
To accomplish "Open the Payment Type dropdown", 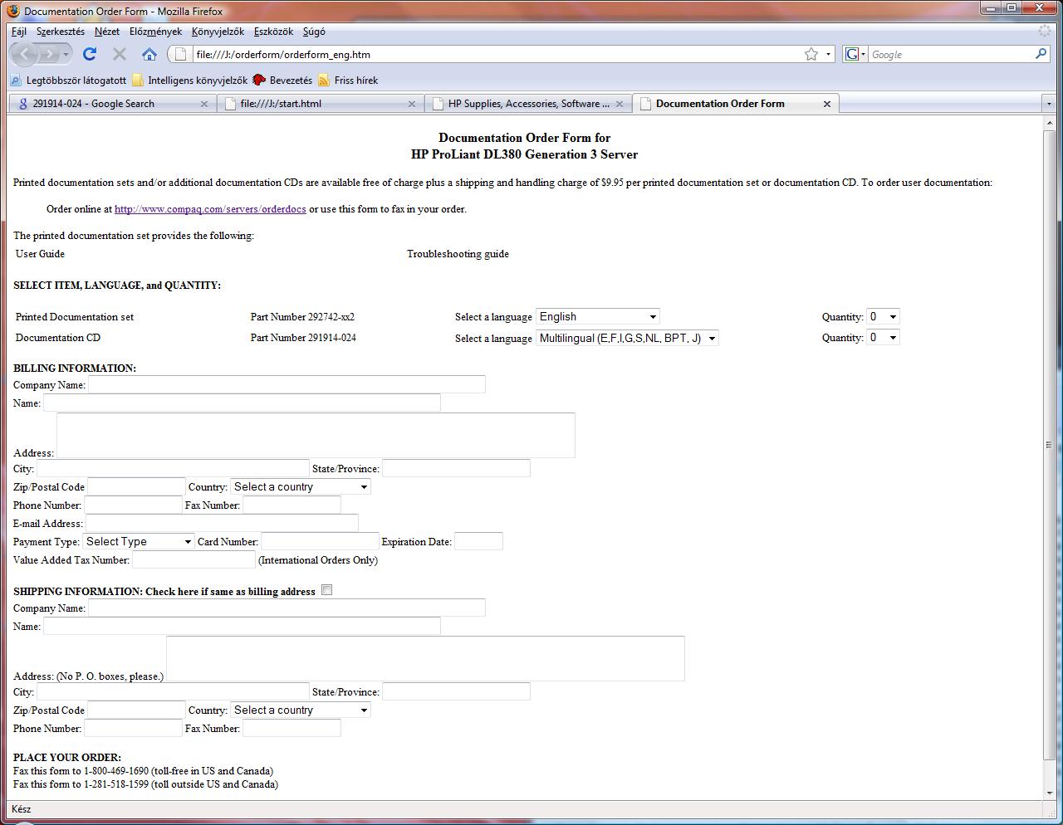I will coord(139,541).
